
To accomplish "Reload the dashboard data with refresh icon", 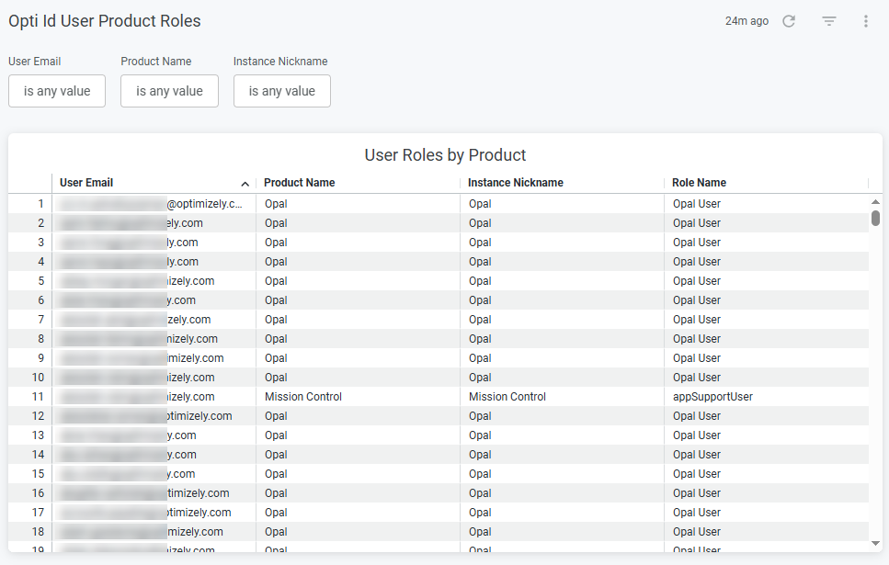I will click(x=789, y=21).
